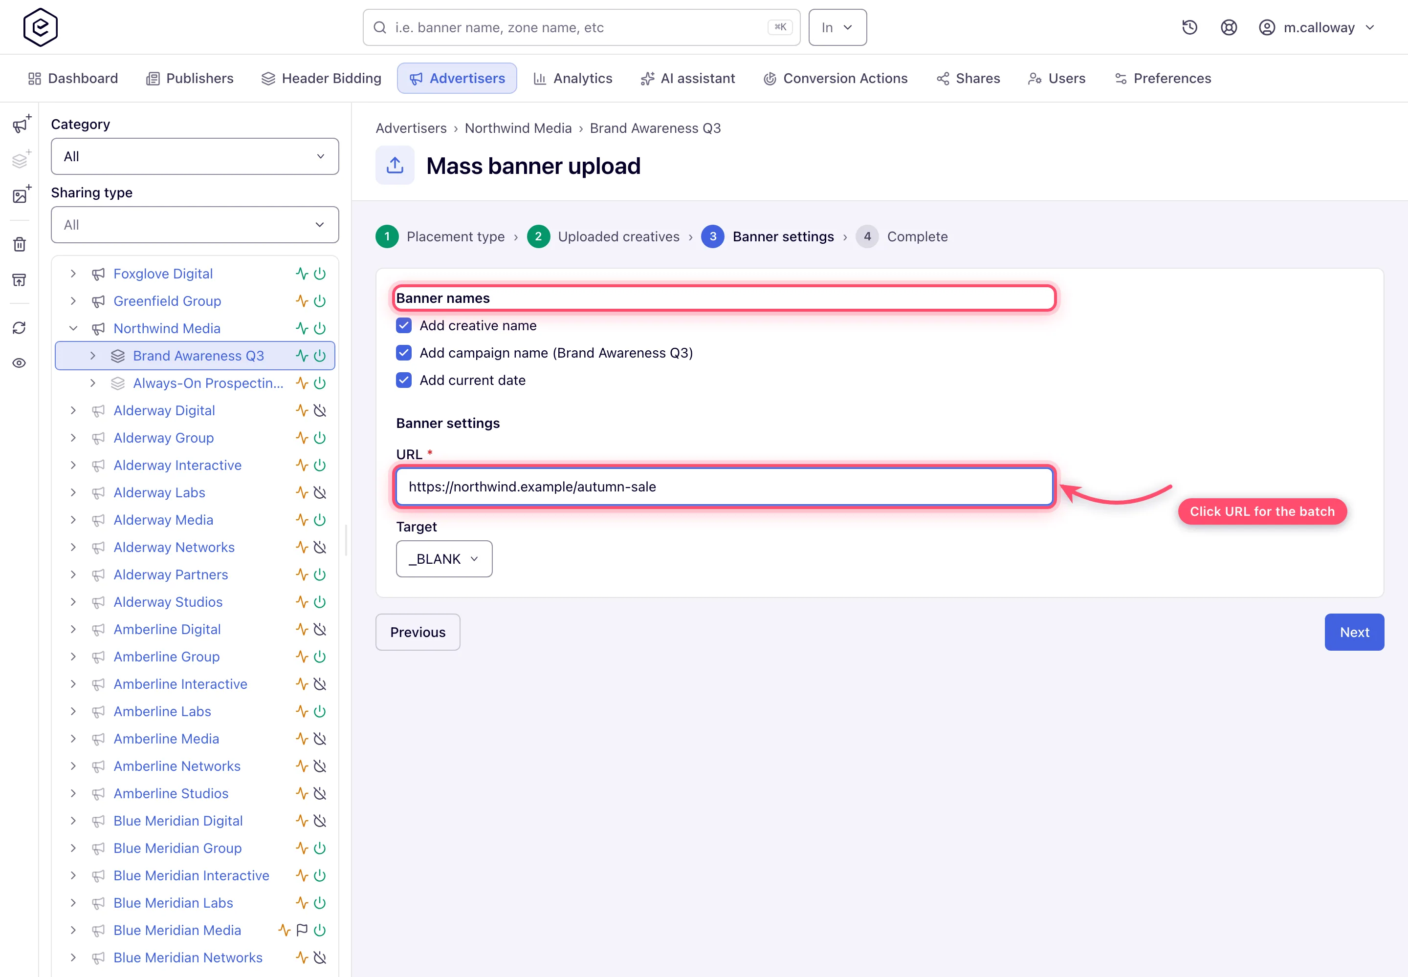Open the Analytics tab
The width and height of the screenshot is (1408, 977).
[573, 78]
